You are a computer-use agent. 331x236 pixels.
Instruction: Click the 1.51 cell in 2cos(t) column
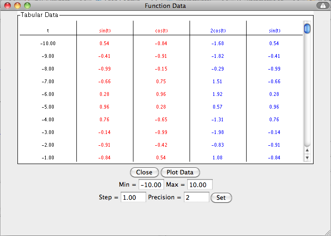tap(218, 81)
